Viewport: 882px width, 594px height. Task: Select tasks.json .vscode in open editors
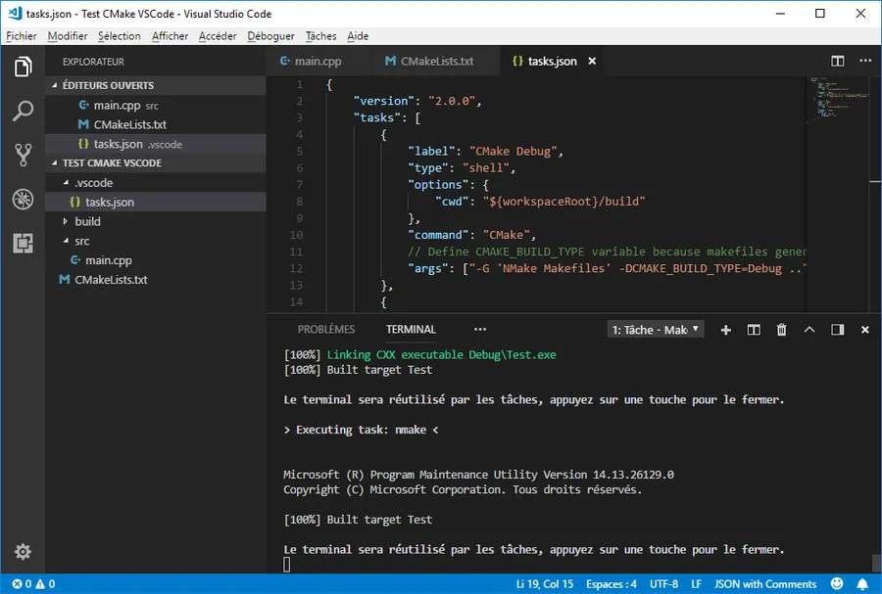point(155,144)
